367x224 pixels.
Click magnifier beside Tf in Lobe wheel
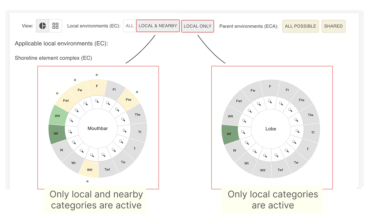(297, 131)
